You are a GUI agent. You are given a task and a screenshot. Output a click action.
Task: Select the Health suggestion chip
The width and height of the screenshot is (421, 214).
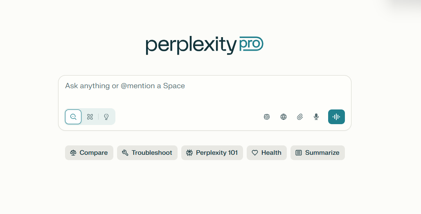tap(267, 153)
